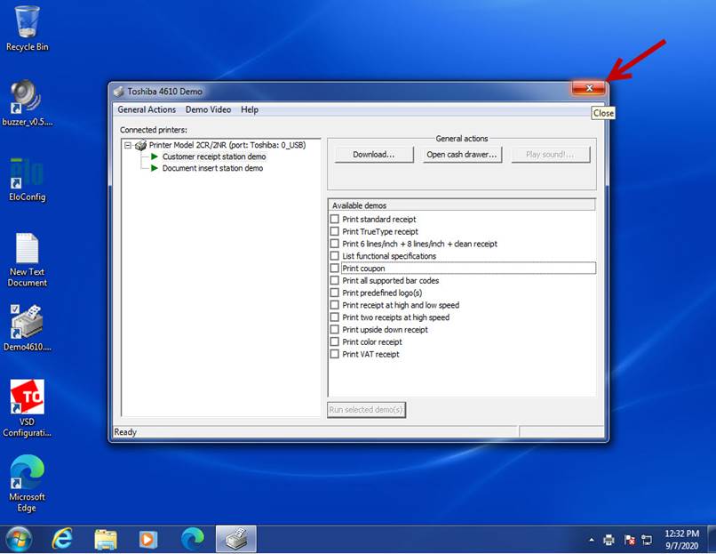Open the EloConfig desktop icon

click(x=27, y=175)
